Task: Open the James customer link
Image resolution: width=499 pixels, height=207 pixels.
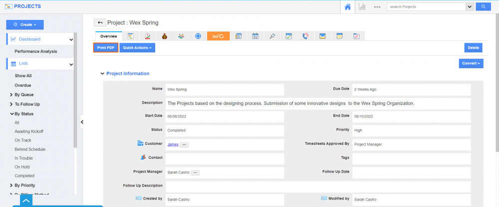Action: (173, 144)
